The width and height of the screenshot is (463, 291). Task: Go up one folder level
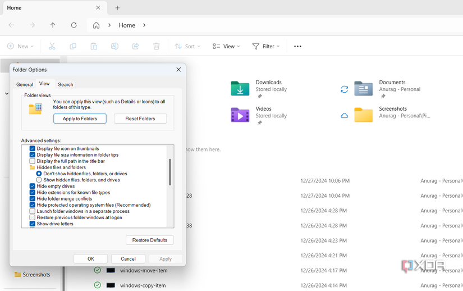pos(53,25)
